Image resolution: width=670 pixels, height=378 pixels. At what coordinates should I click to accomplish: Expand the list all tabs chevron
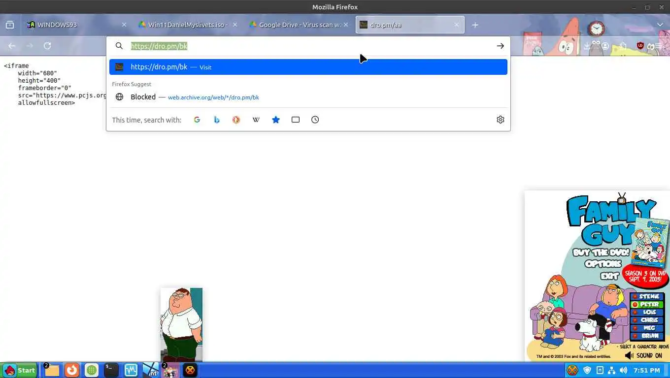pos(660,25)
